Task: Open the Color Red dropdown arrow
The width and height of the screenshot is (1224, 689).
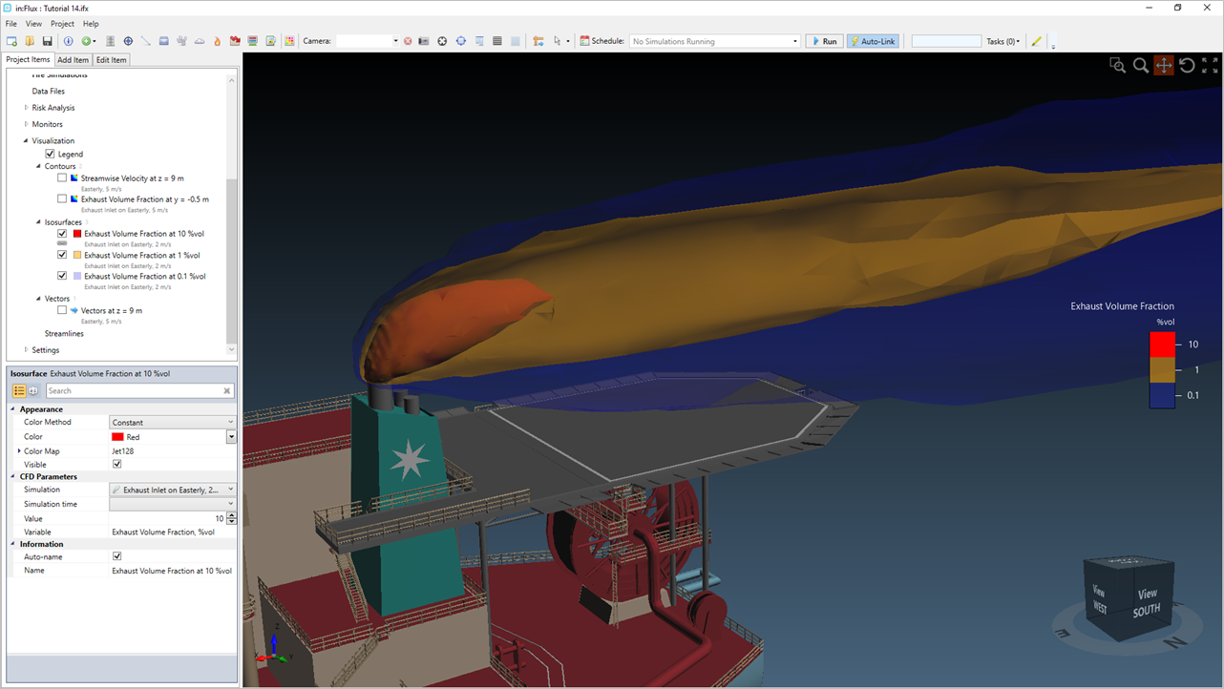Action: (x=231, y=437)
